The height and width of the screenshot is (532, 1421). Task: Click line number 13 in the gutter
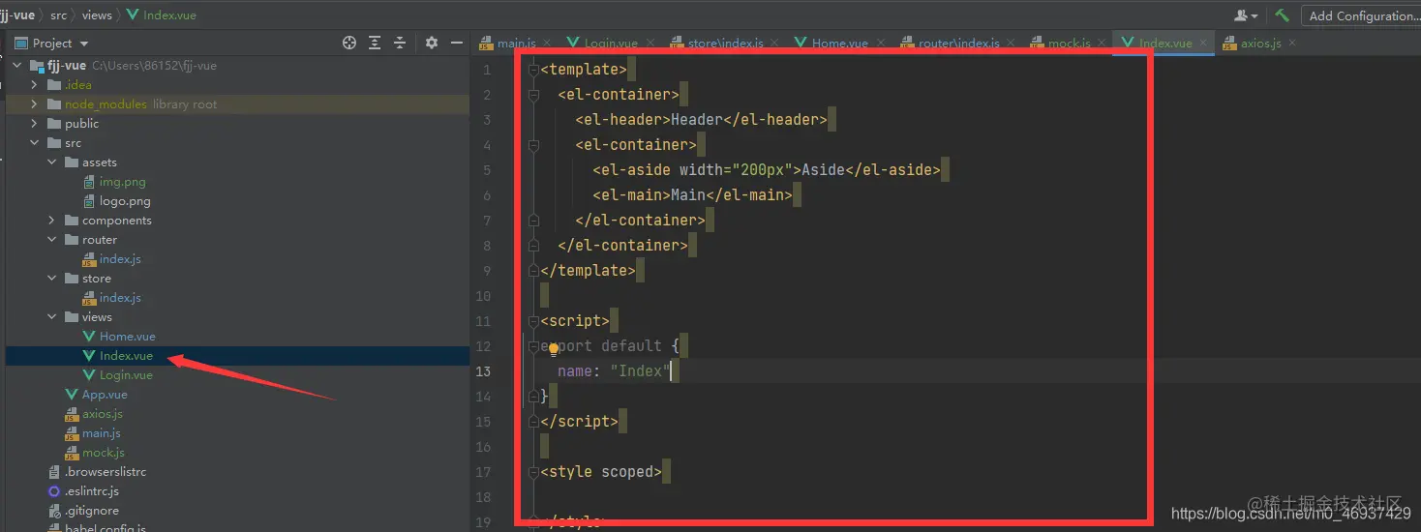pyautogui.click(x=482, y=371)
